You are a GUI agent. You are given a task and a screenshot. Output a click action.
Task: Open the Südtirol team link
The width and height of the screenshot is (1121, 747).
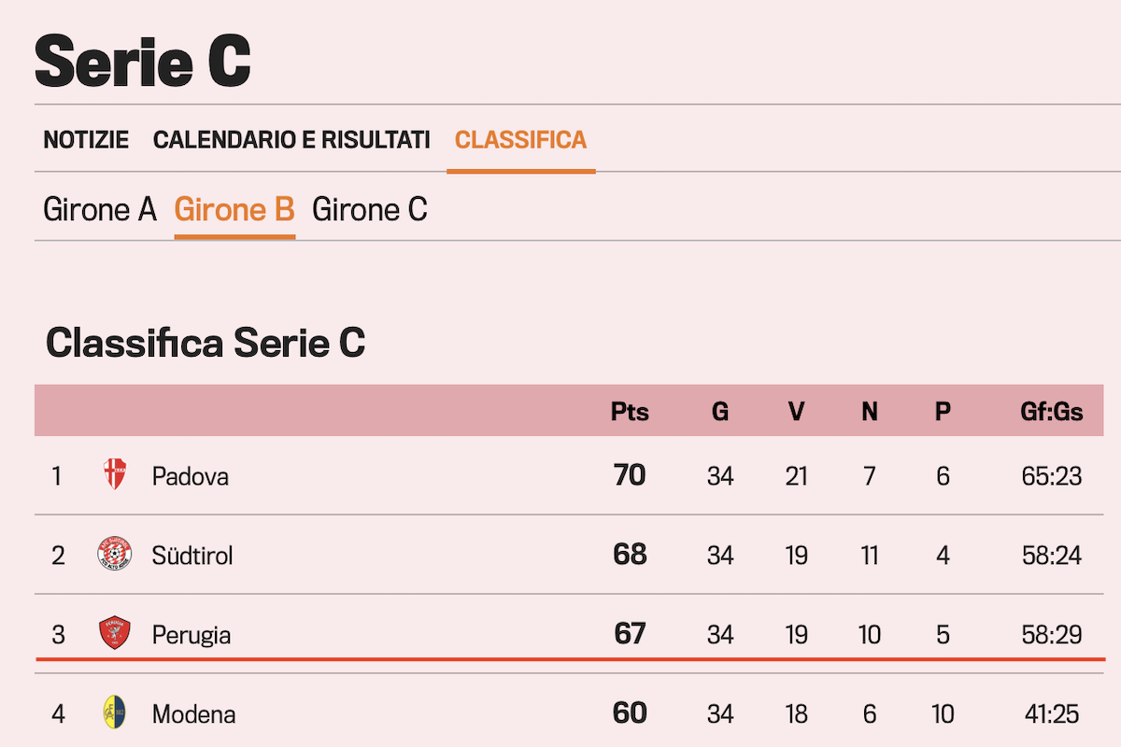(x=192, y=556)
